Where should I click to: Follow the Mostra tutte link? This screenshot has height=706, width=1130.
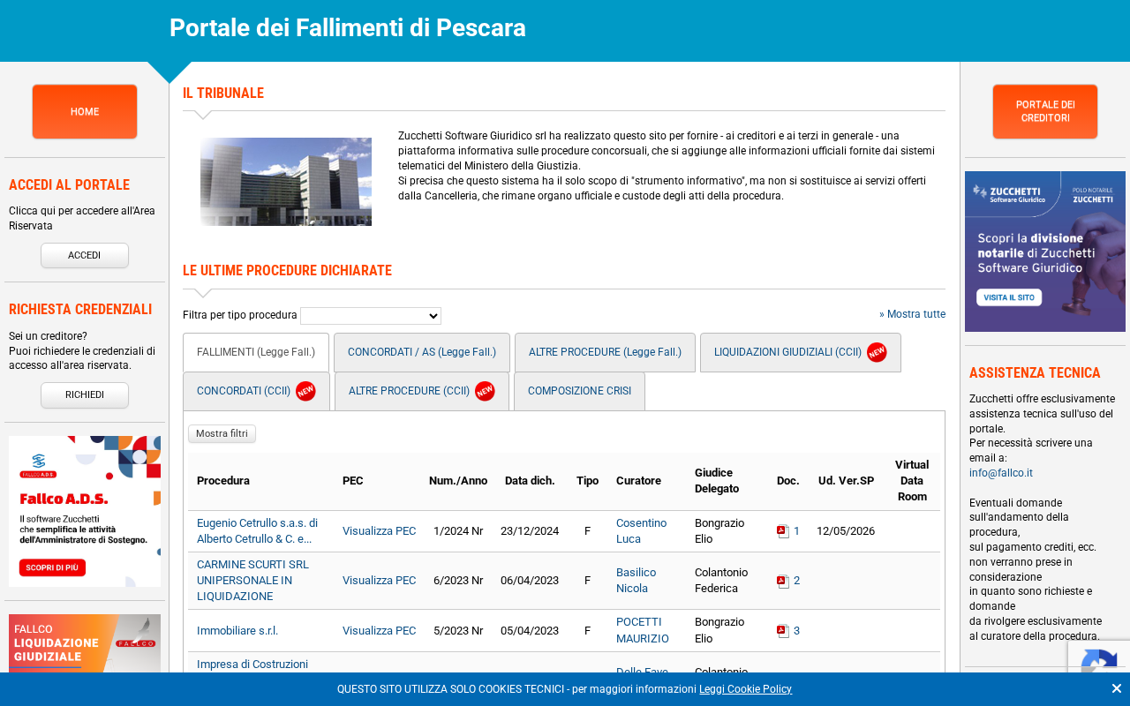(912, 314)
